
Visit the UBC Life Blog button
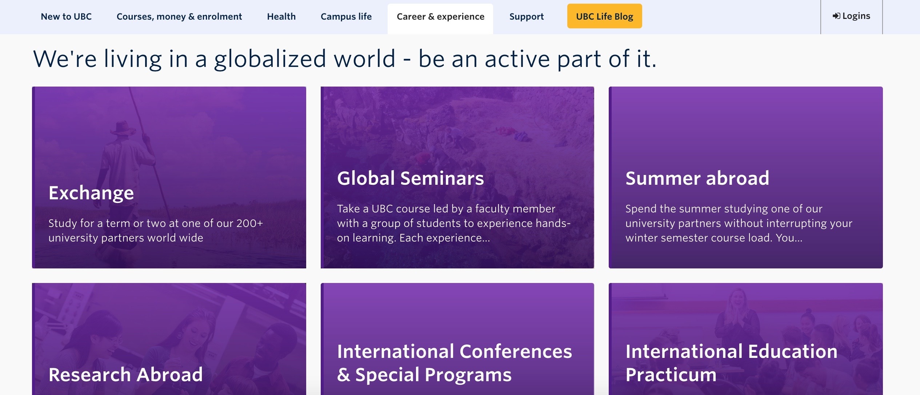tap(604, 16)
